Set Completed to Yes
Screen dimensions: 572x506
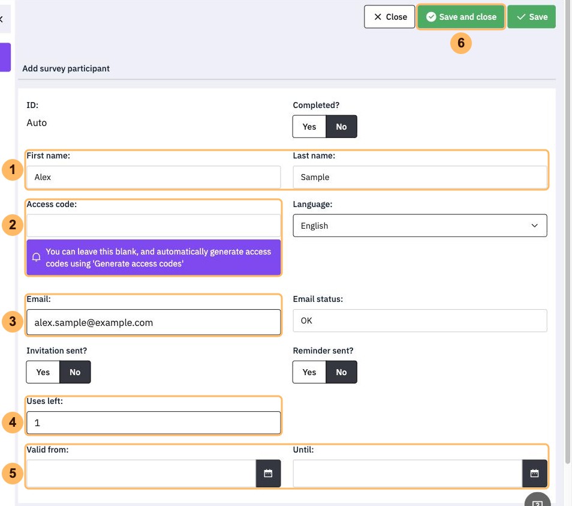(309, 127)
